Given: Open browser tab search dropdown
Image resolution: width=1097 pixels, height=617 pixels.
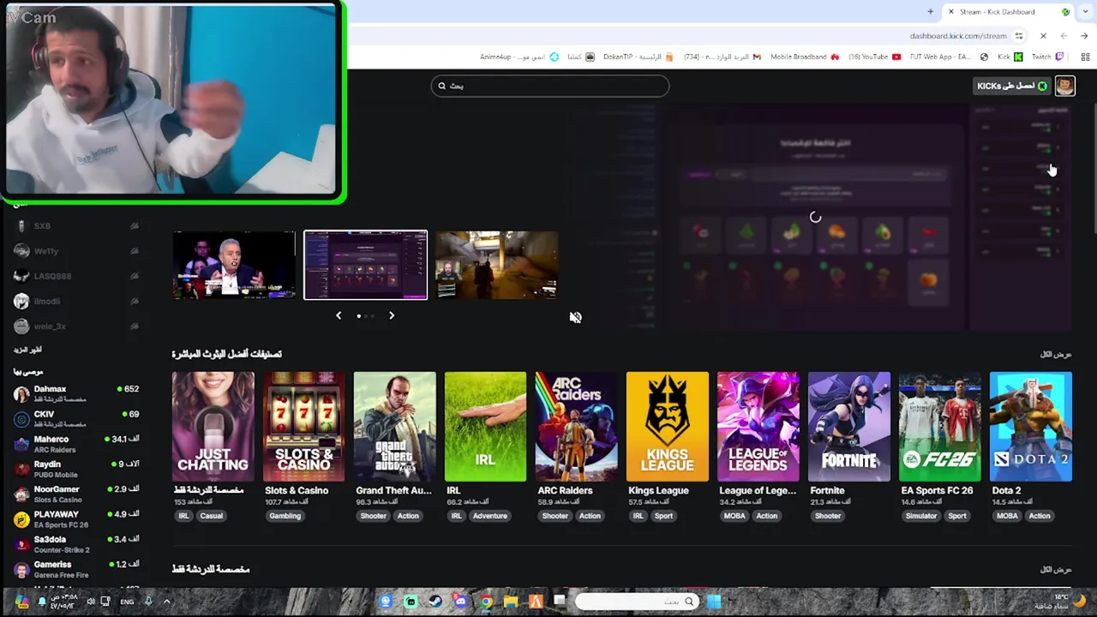Looking at the screenshot, I should coord(1084,11).
